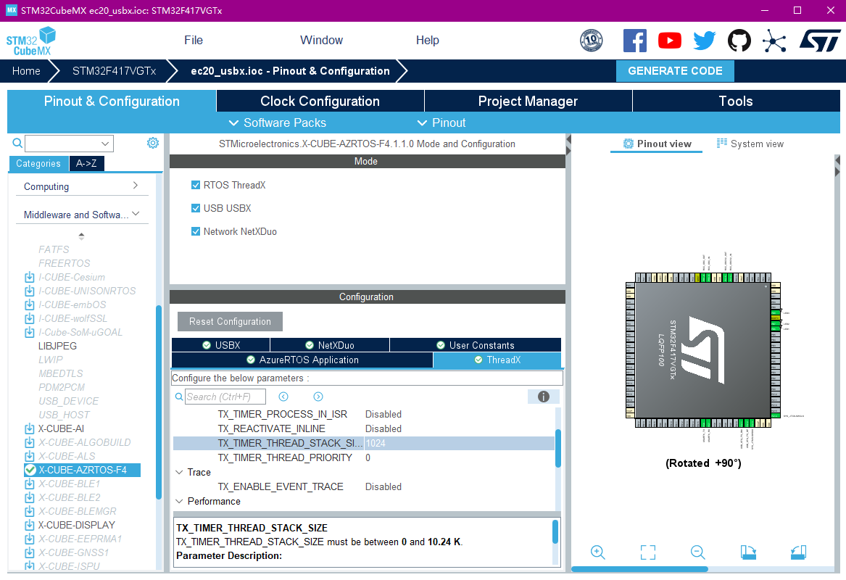Collapse the Trace parameter group
The image size is (846, 580).
pos(179,472)
